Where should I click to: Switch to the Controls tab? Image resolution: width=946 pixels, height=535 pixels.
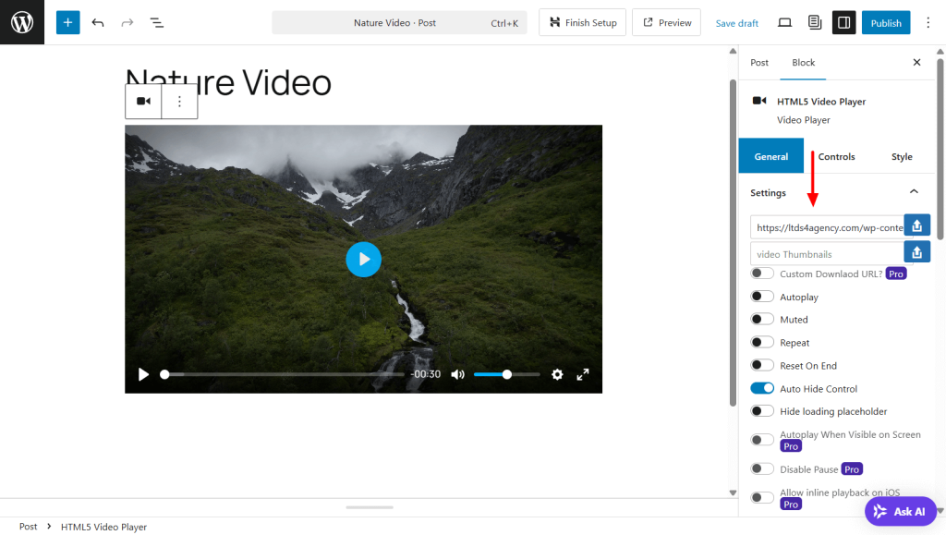click(836, 156)
